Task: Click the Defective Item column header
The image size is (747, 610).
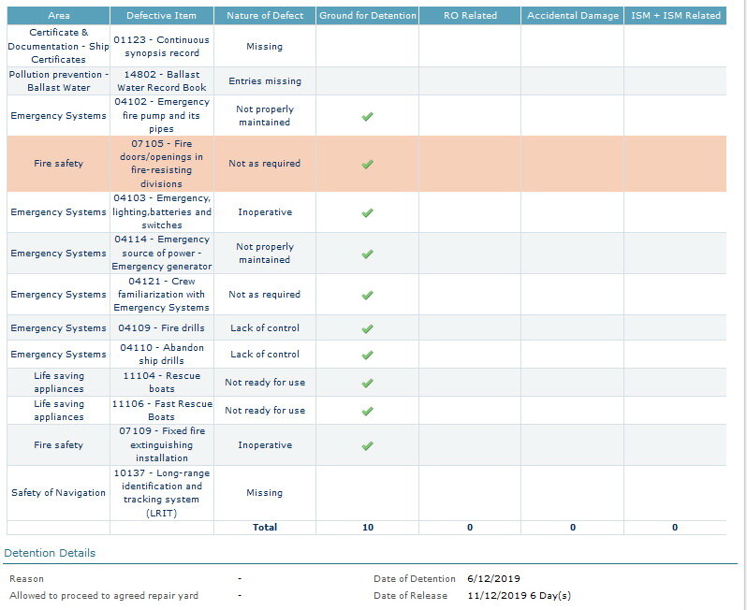Action: point(162,16)
